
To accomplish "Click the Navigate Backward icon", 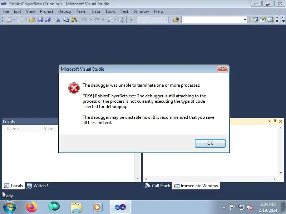I will click(x=109, y=20).
